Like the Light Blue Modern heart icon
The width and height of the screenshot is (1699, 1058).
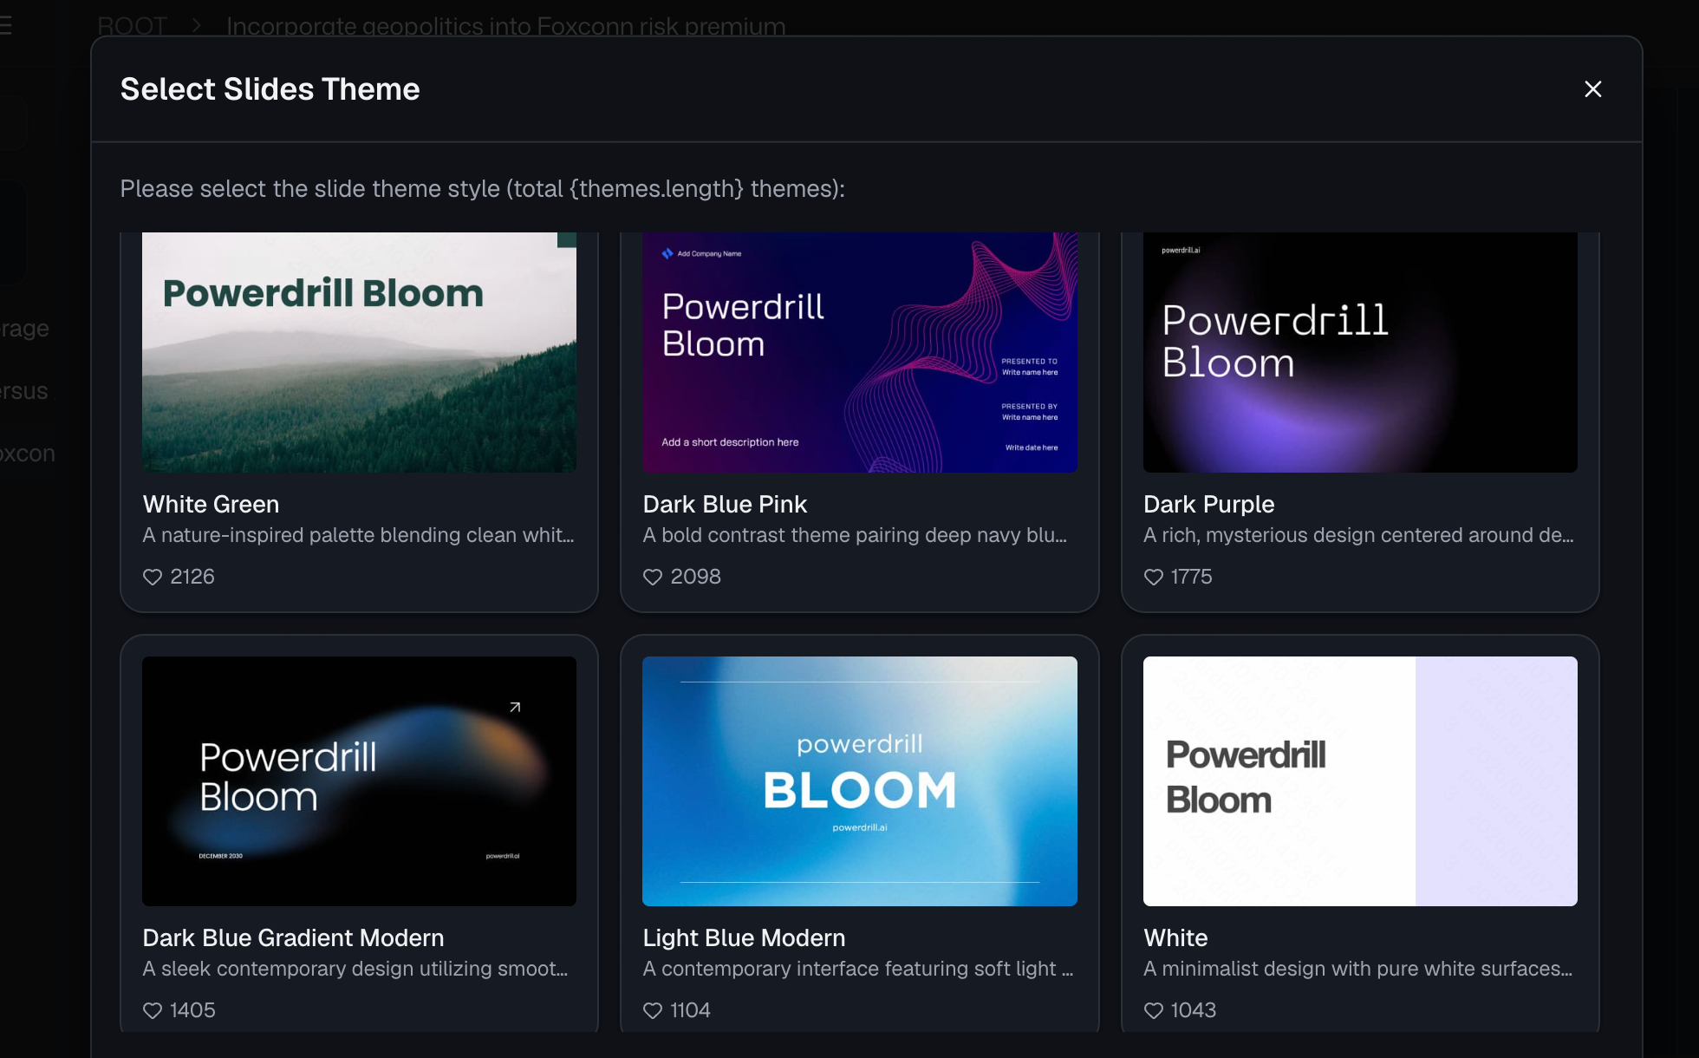pyautogui.click(x=653, y=1010)
